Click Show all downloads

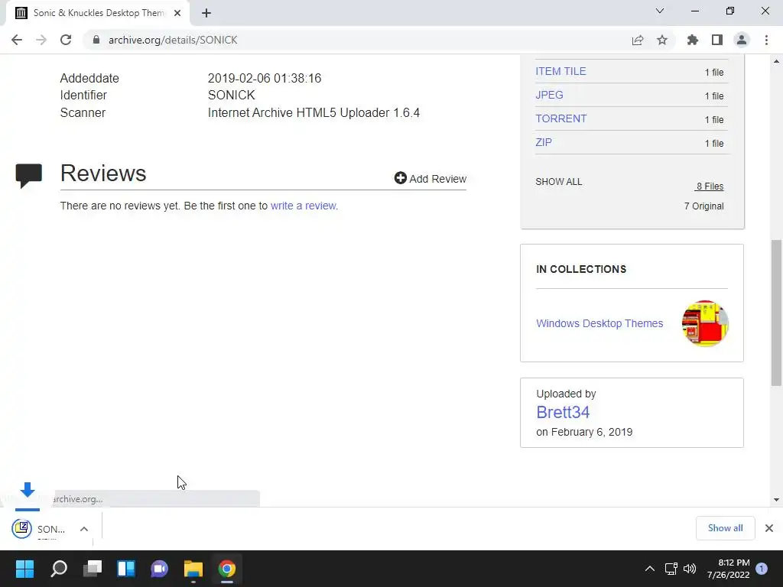point(725,528)
